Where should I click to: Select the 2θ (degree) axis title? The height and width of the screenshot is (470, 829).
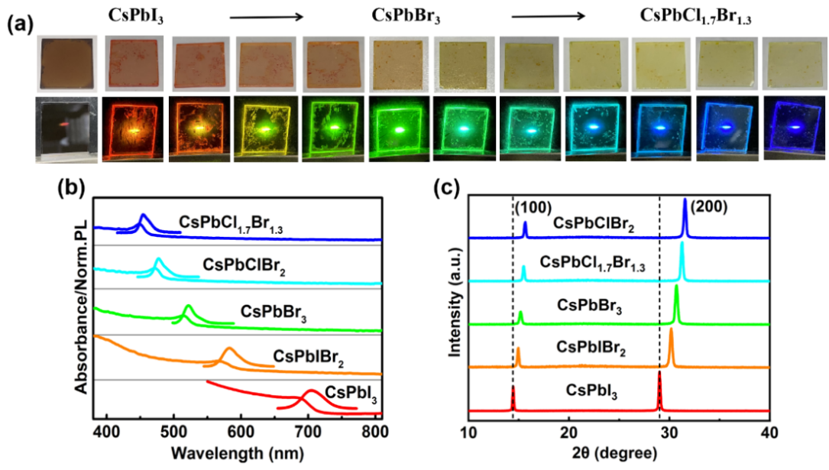(x=619, y=453)
